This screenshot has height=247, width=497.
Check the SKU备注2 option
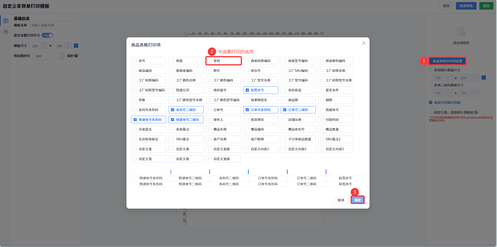pyautogui.click(x=322, y=139)
